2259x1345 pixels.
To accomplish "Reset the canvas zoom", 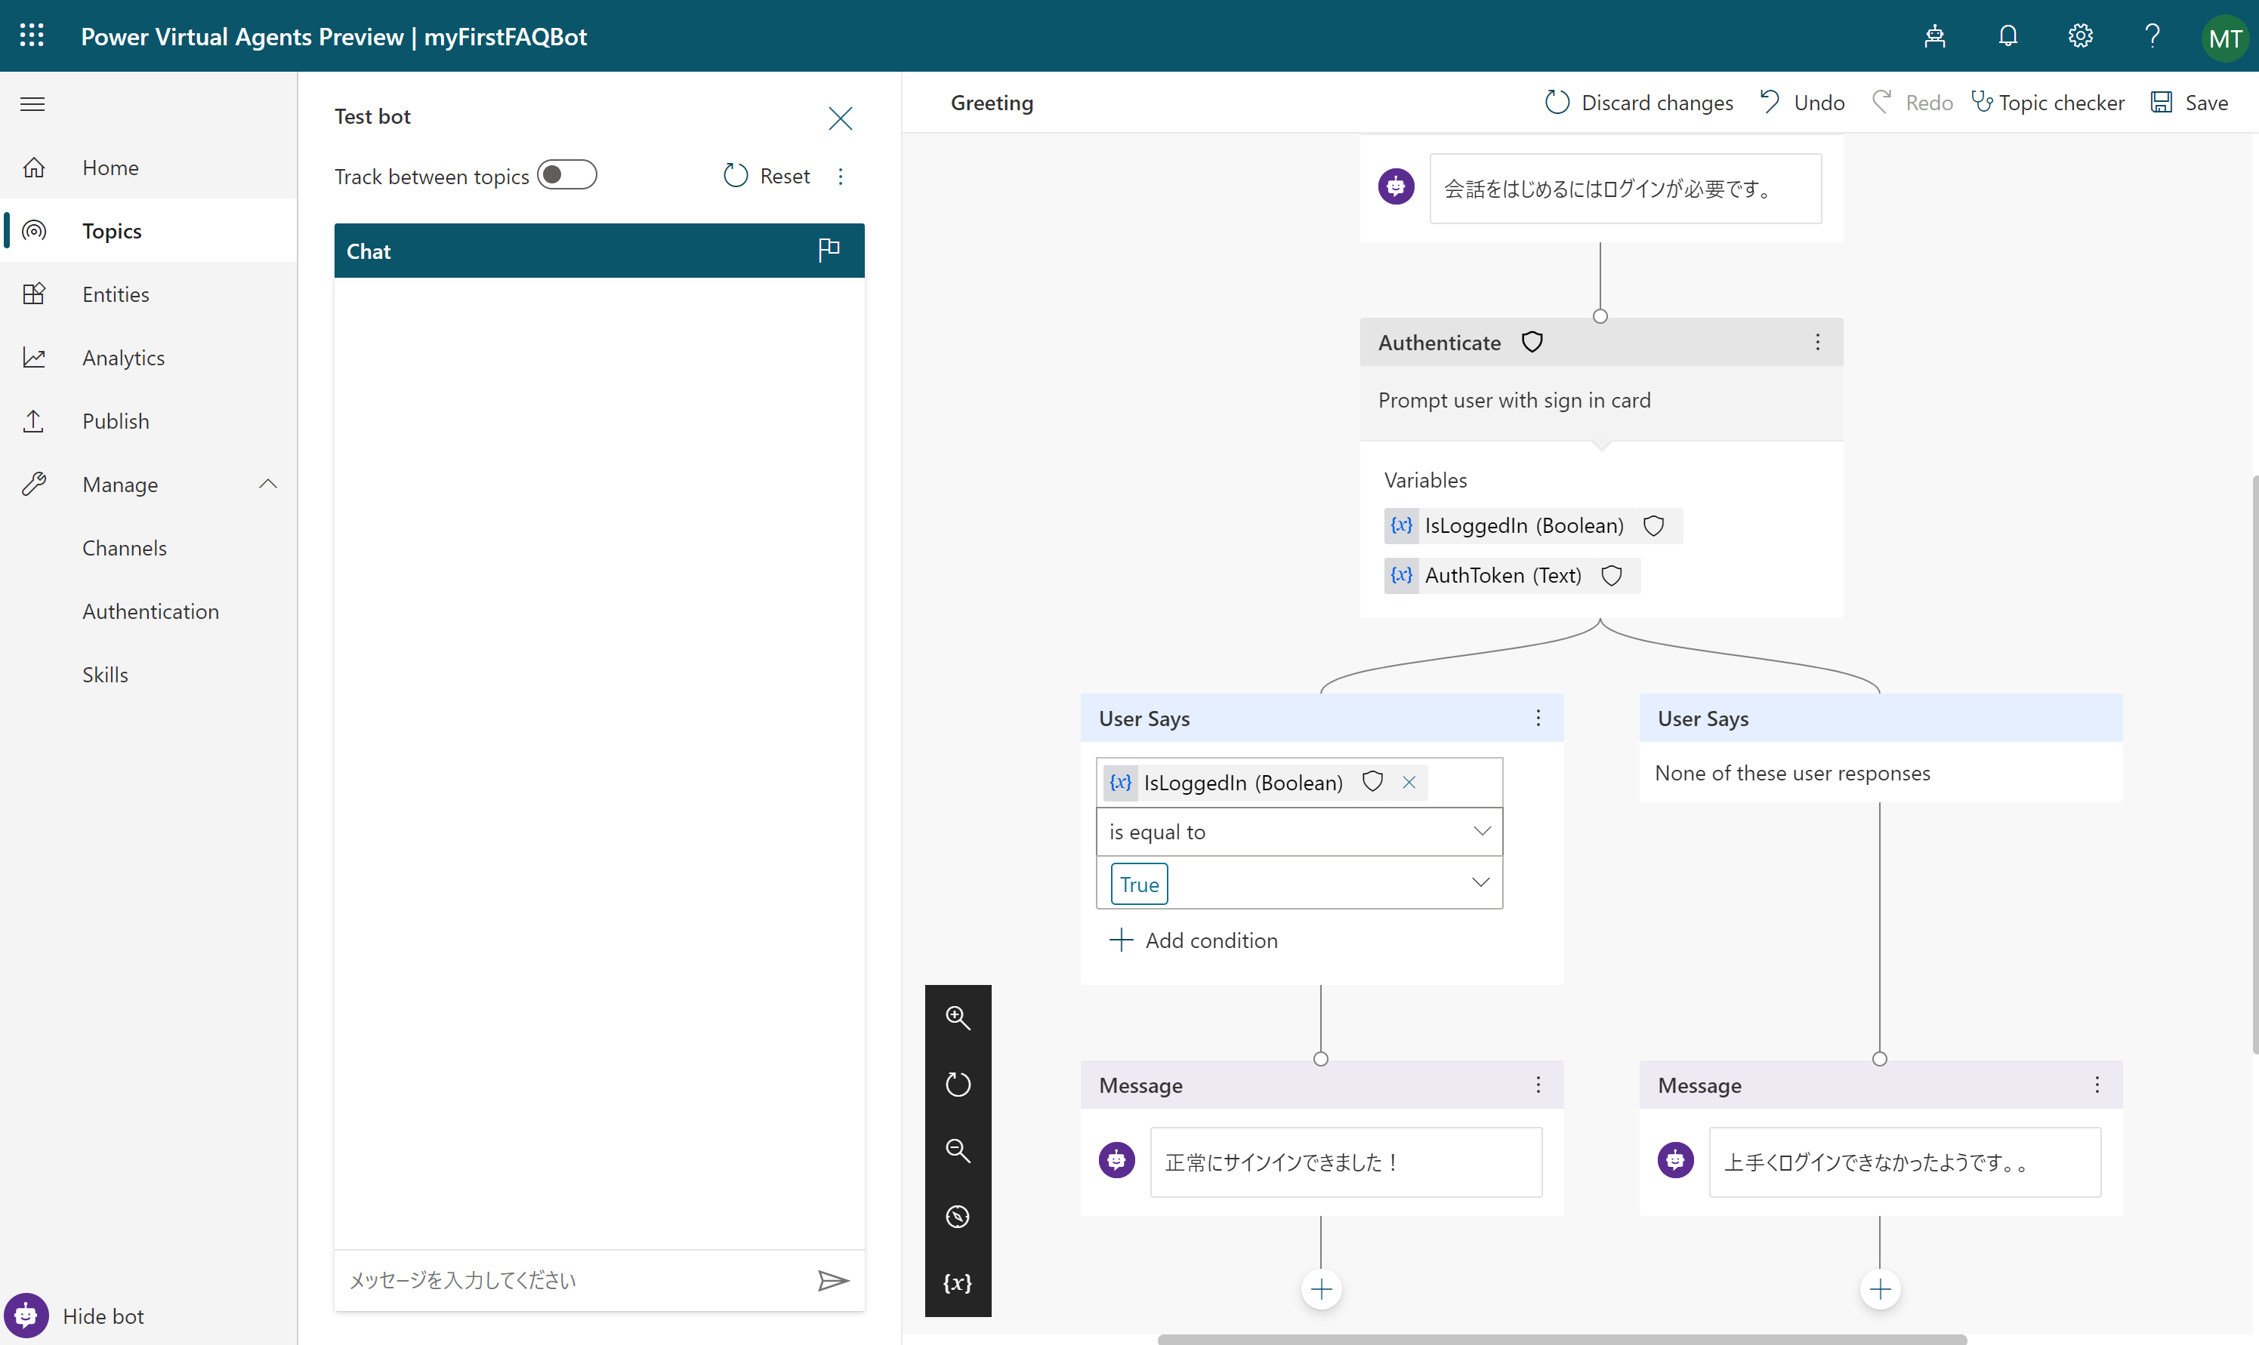I will point(958,1084).
